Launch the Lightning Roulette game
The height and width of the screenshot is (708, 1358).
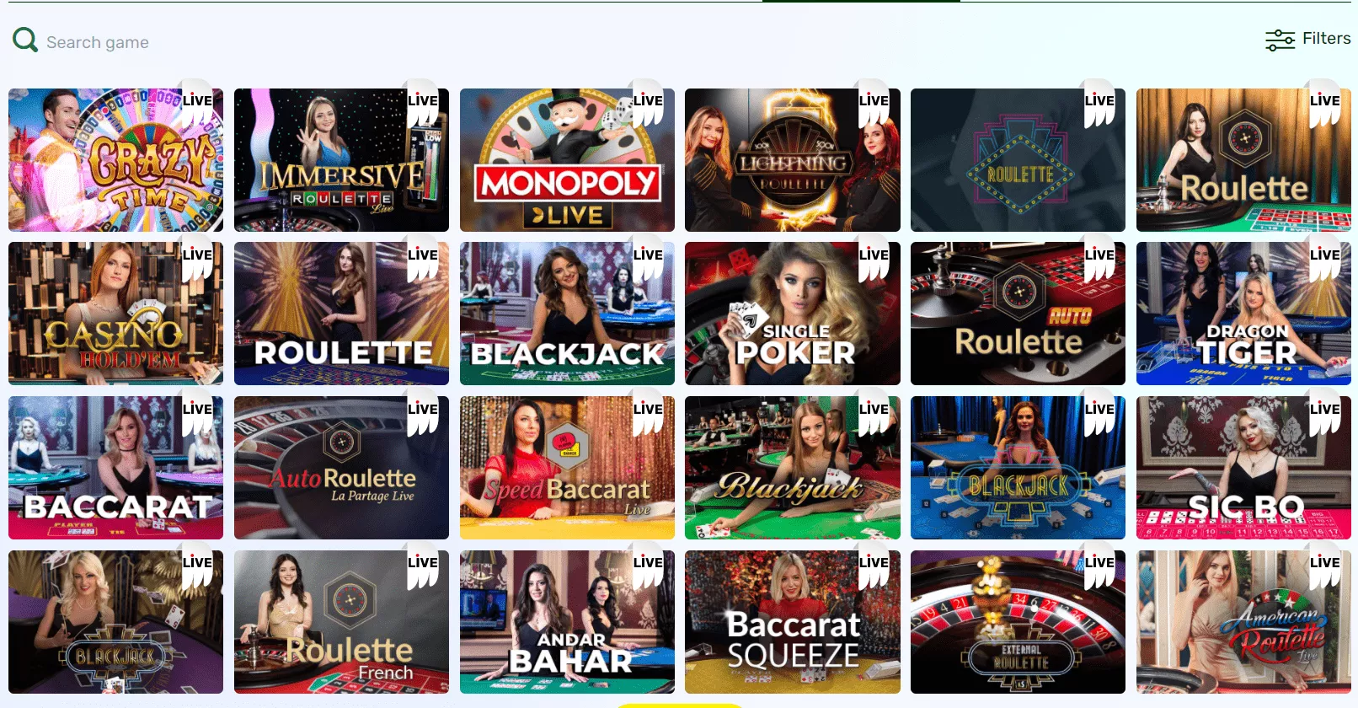pyautogui.click(x=792, y=160)
